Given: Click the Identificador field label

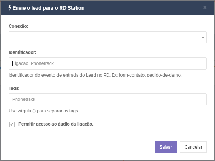Looking at the screenshot, I should point(23,52).
